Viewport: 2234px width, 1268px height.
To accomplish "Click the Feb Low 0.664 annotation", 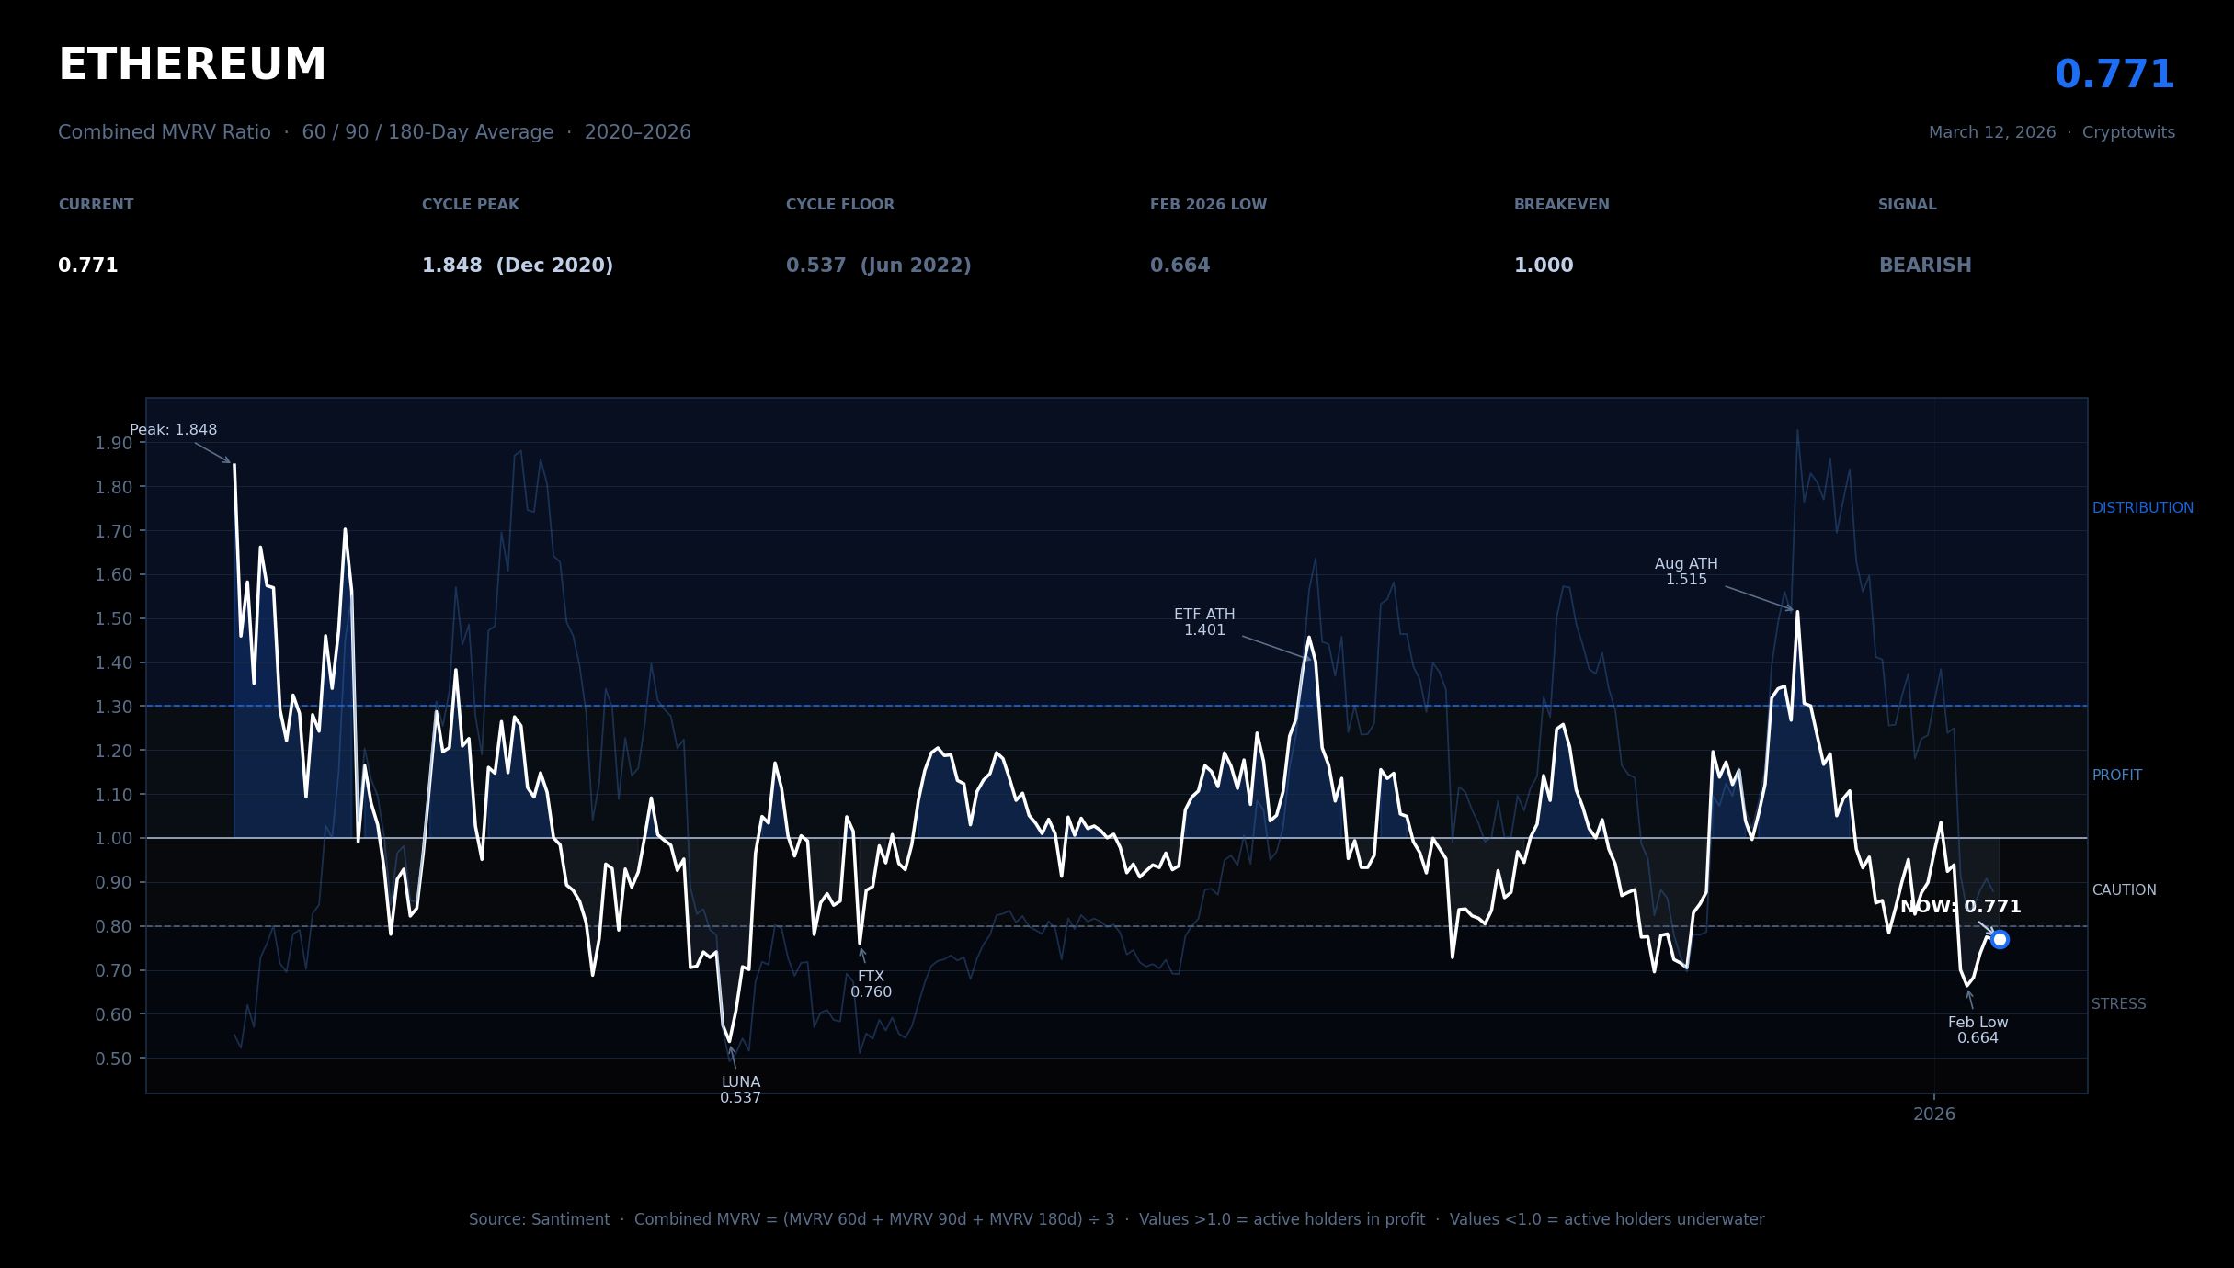I will click(x=1978, y=1030).
